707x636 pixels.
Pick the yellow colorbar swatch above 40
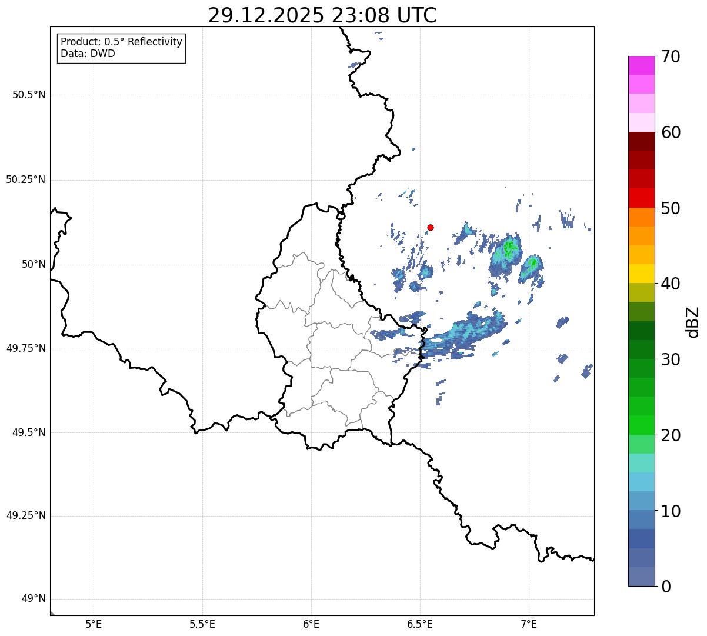point(641,274)
